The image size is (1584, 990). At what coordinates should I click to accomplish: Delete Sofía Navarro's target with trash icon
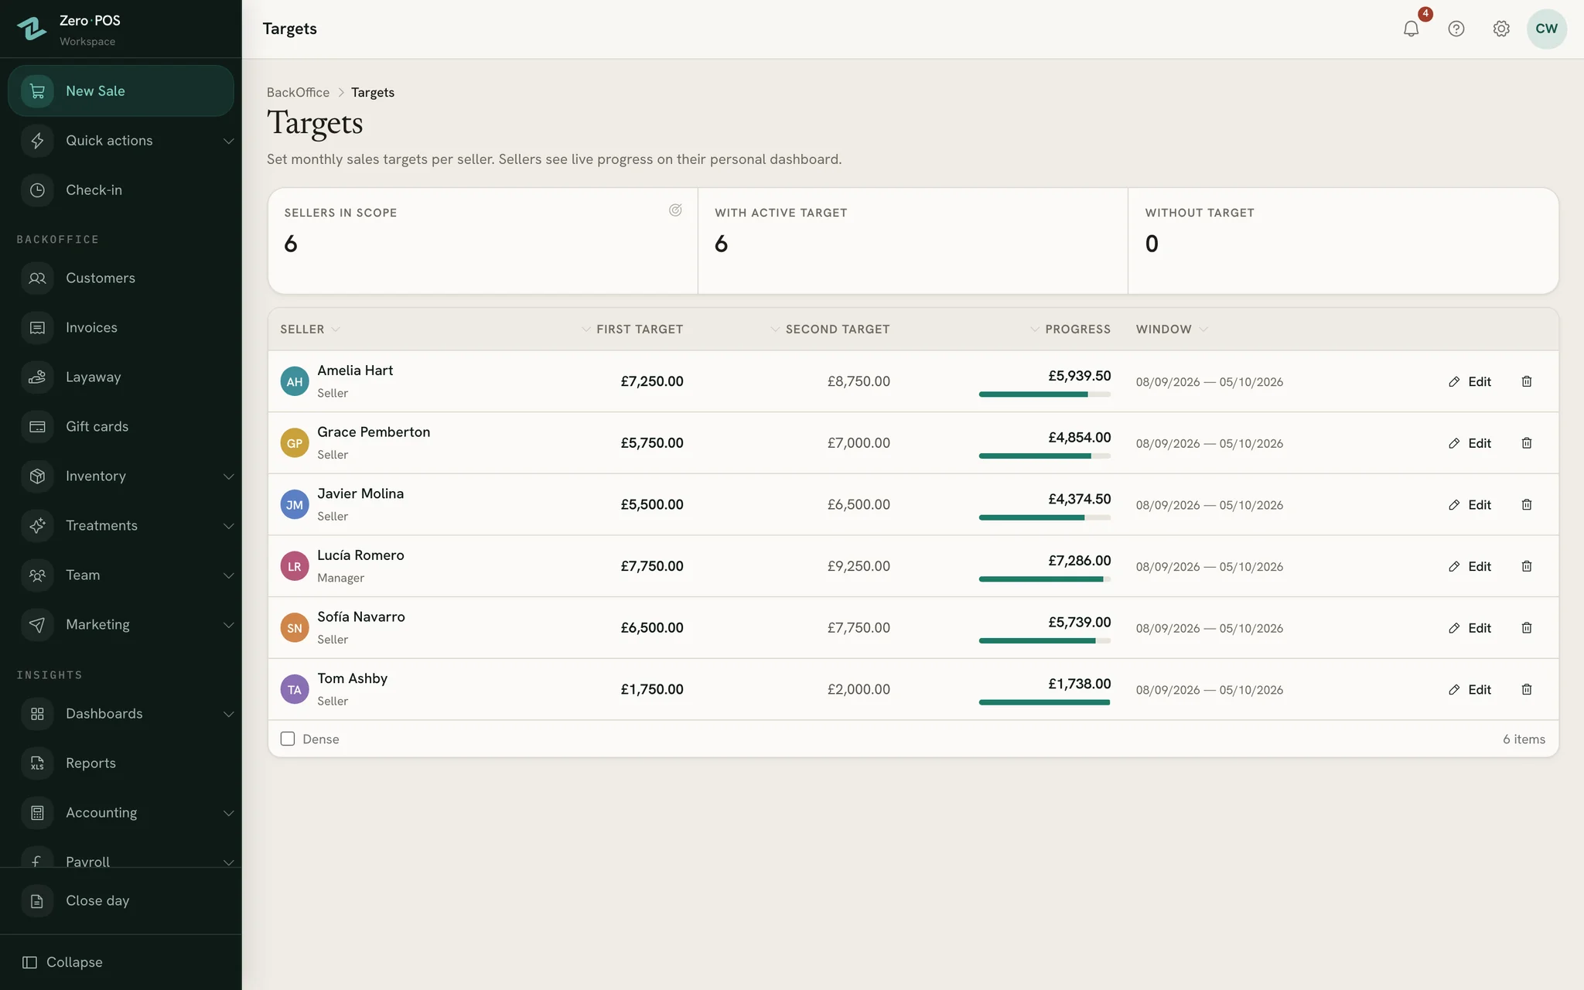(x=1527, y=628)
